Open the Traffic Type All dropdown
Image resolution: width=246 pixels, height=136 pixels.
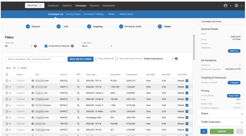[19, 46]
